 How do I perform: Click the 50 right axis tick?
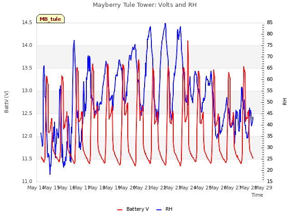coord(270,102)
